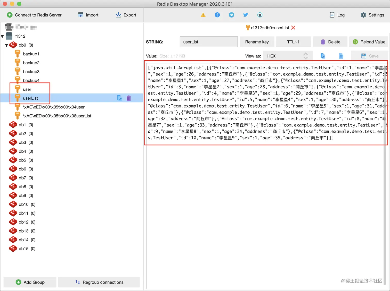
Task: Click the Add Group button
Action: 30,282
